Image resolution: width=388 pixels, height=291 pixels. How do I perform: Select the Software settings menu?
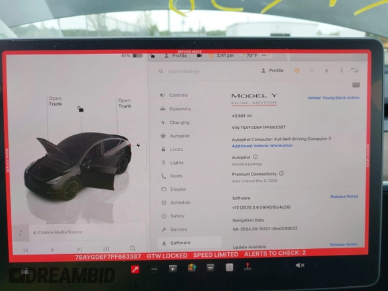189,243
